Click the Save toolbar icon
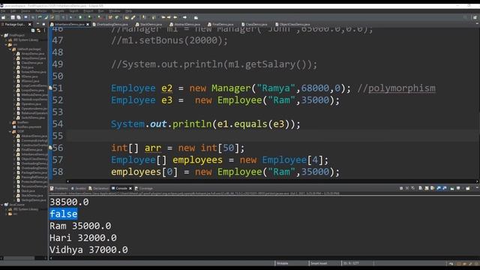 pyautogui.click(x=13, y=17)
